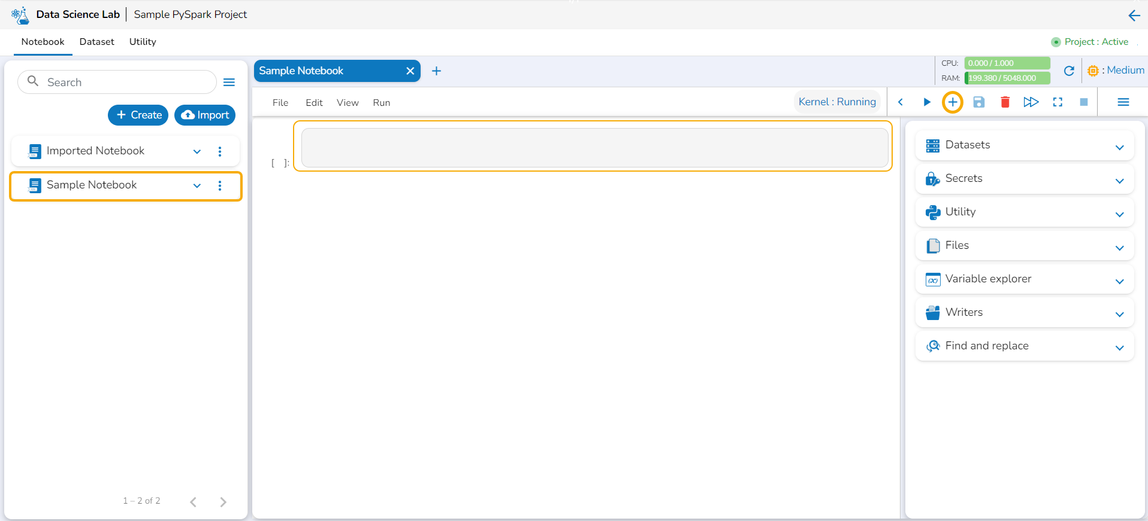Open the Edit menu
The image size is (1148, 521).
(x=314, y=103)
